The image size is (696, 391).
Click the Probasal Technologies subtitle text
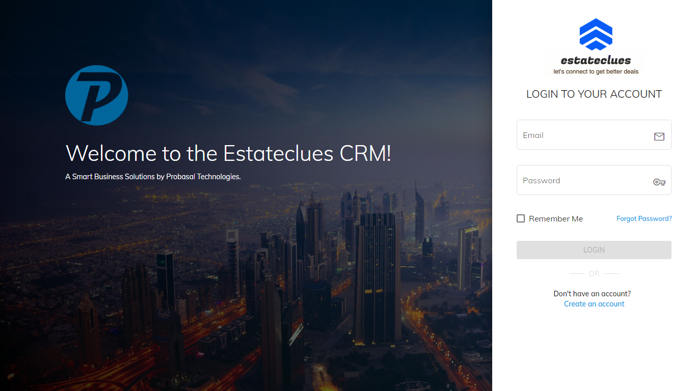pos(153,177)
